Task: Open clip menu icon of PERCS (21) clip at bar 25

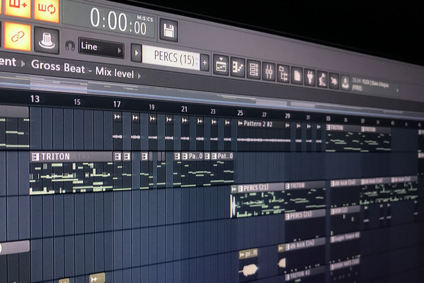Action: click(x=240, y=188)
